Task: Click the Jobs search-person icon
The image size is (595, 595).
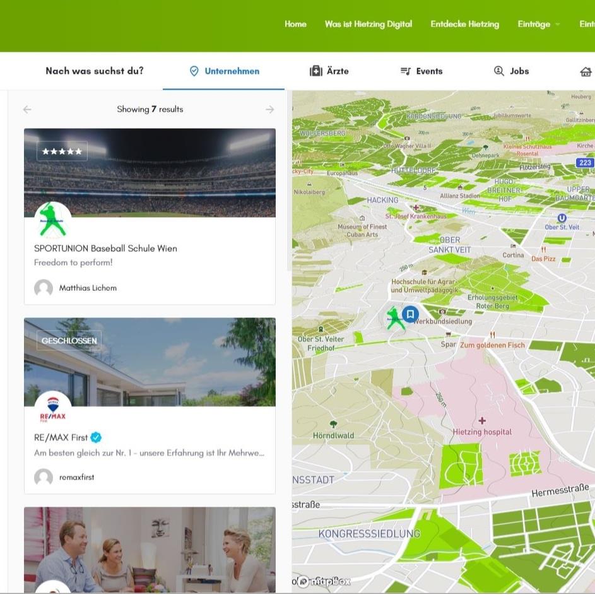Action: tap(498, 71)
